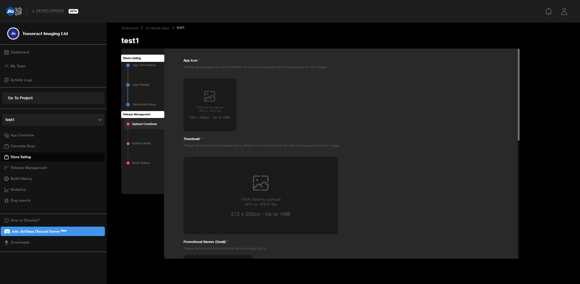
Task: Go to My Team page
Action: point(18,66)
